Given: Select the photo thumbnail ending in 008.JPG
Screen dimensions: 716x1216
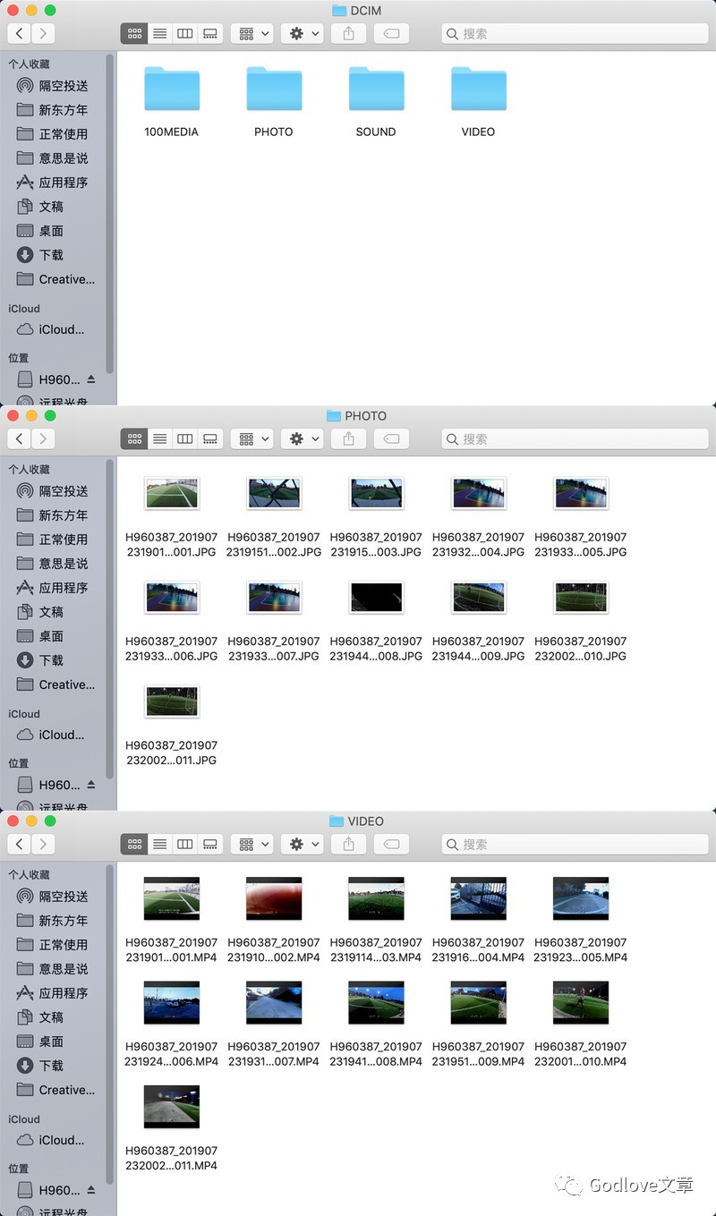Looking at the screenshot, I should tap(376, 597).
